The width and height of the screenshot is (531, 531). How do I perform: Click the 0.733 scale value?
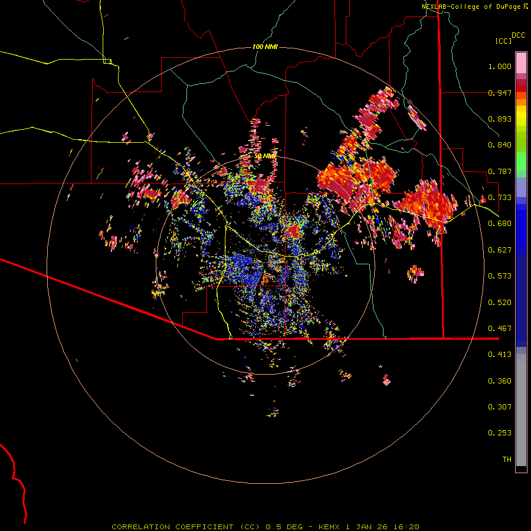point(500,198)
